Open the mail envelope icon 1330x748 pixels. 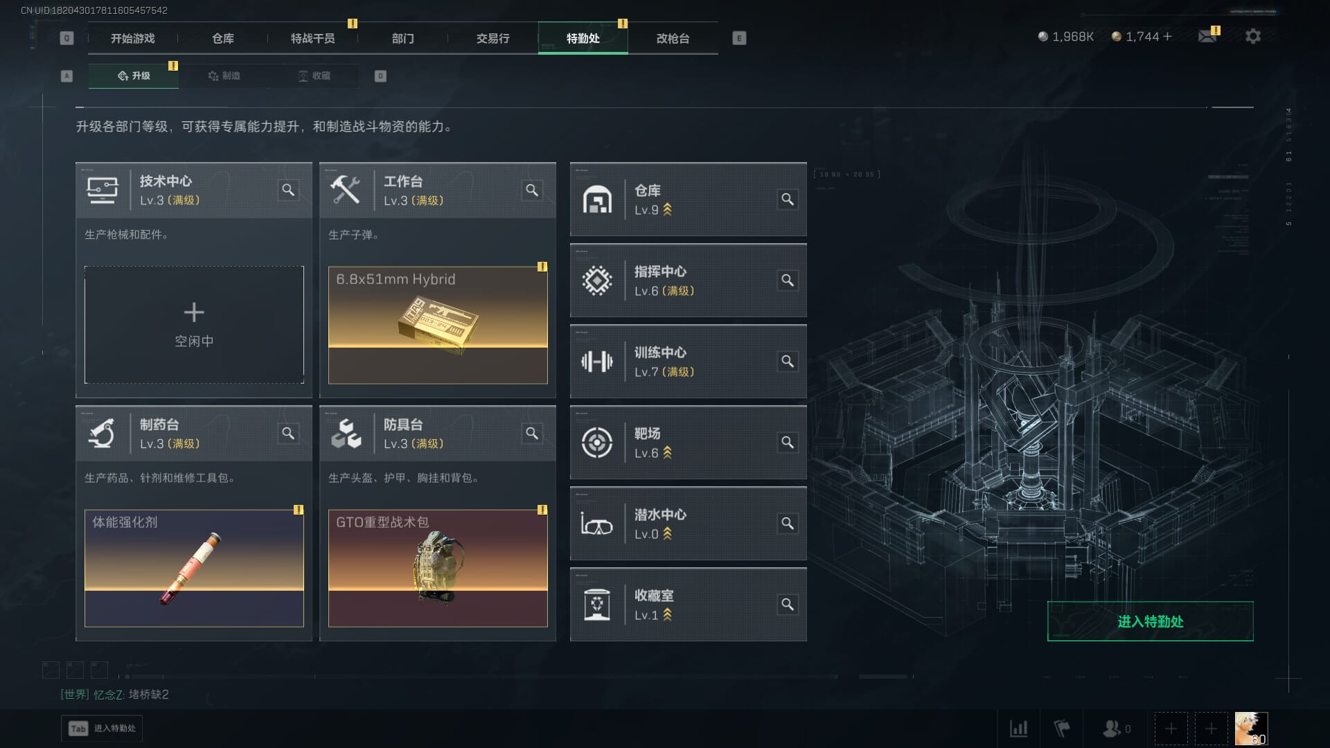[x=1207, y=36]
